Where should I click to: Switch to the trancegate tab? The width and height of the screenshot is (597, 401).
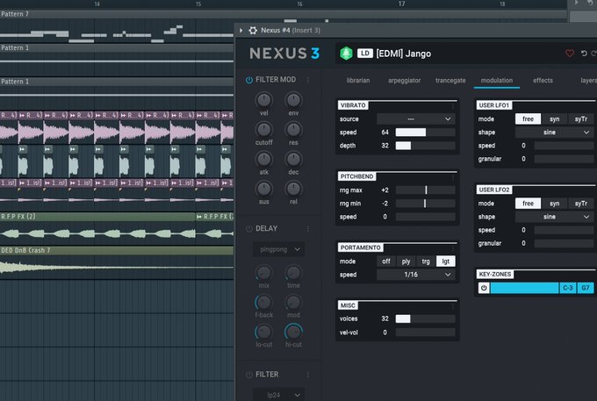(450, 80)
